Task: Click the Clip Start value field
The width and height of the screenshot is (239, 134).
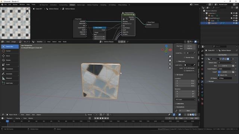Action: 190,46
